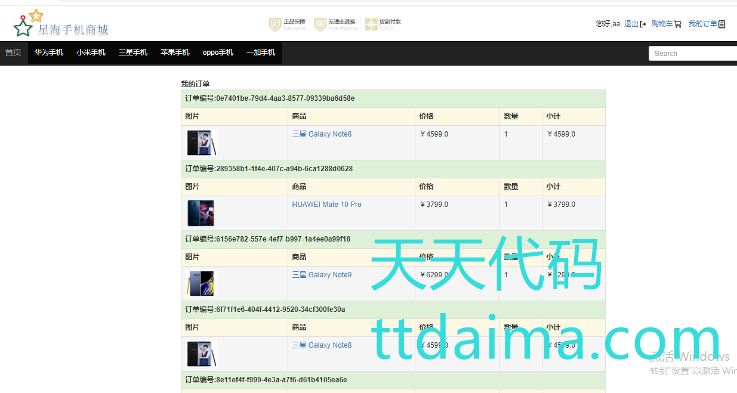This screenshot has height=393, width=737.
Task: Click the shopping cart icon
Action: 678,24
